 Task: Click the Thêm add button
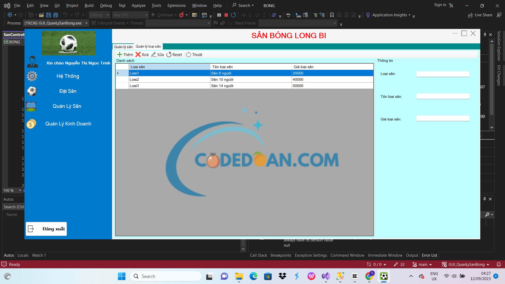point(125,54)
